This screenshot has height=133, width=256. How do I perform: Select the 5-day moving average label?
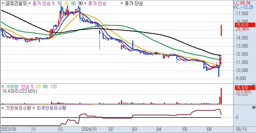53,3
